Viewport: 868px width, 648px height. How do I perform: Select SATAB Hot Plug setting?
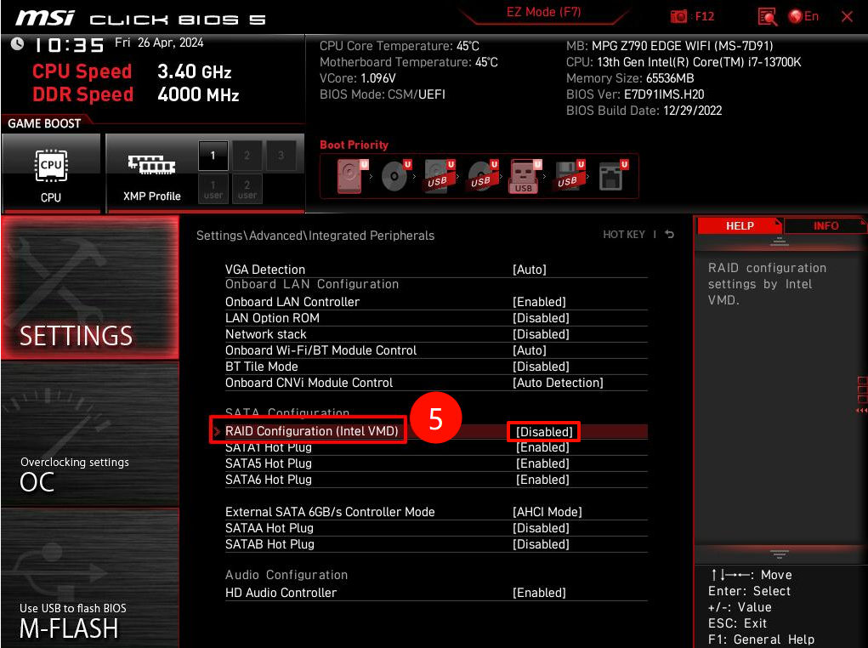tap(436, 544)
